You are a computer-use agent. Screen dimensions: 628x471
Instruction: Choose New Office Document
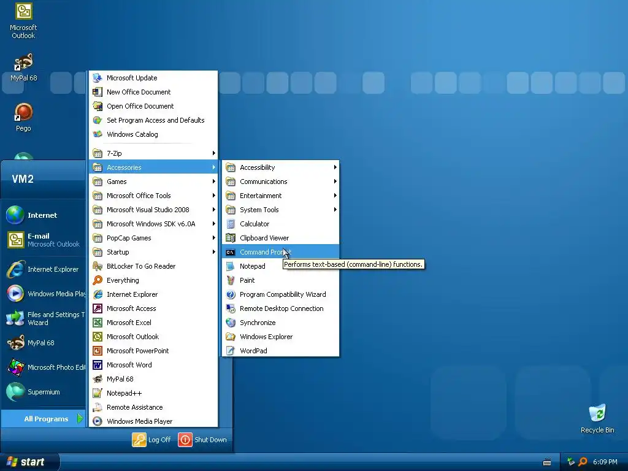(153, 92)
